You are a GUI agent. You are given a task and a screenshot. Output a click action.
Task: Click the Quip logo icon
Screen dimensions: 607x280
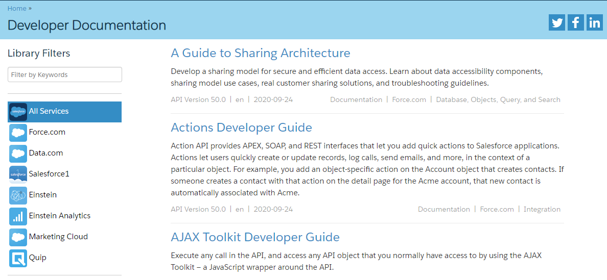click(18, 258)
